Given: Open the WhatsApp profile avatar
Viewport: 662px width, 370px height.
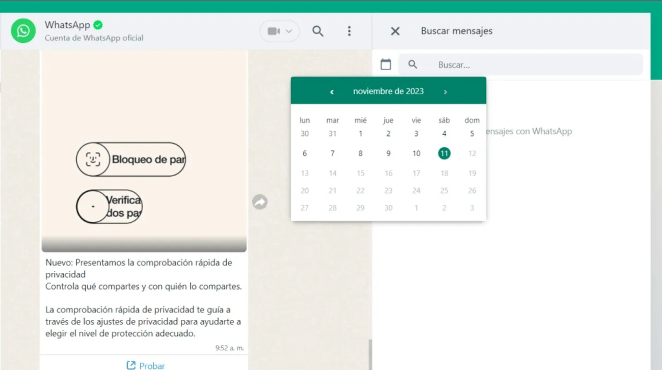Looking at the screenshot, I should click(23, 31).
